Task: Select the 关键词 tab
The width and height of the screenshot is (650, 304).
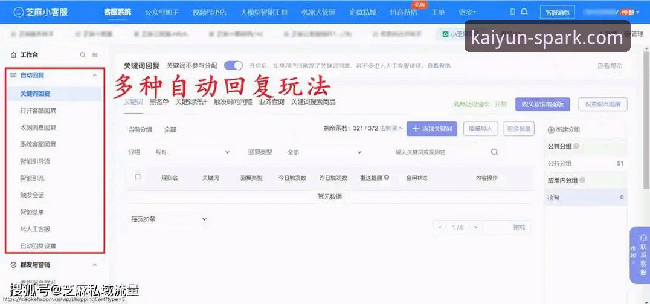Action: 134,102
